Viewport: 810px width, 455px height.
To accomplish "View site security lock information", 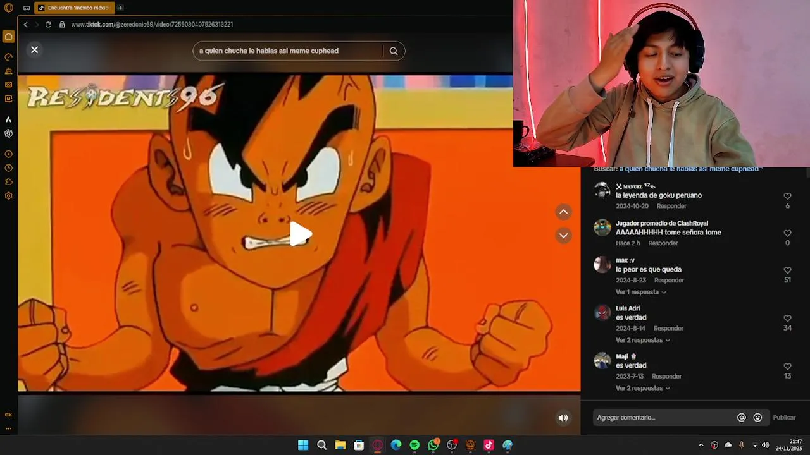I will tap(62, 25).
